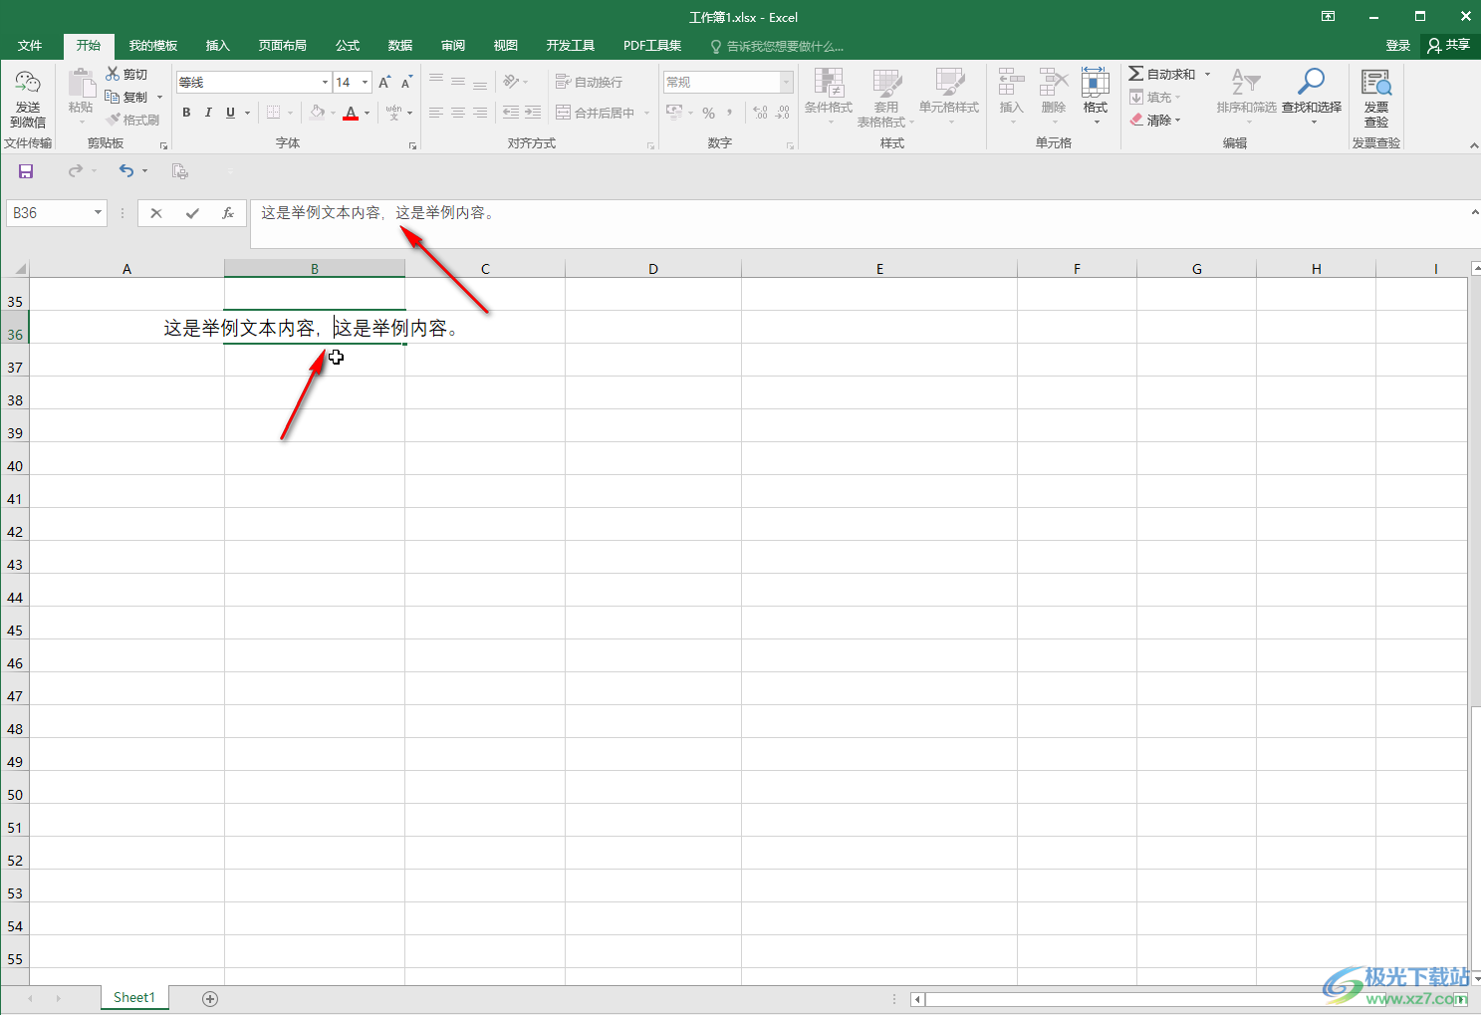This screenshot has width=1481, height=1015.
Task: Toggle Bold formatting
Action: point(186,113)
